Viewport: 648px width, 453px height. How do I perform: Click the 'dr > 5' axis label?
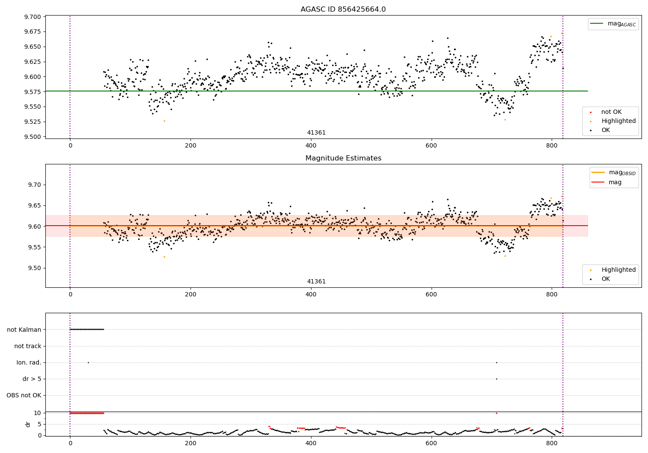(32, 379)
